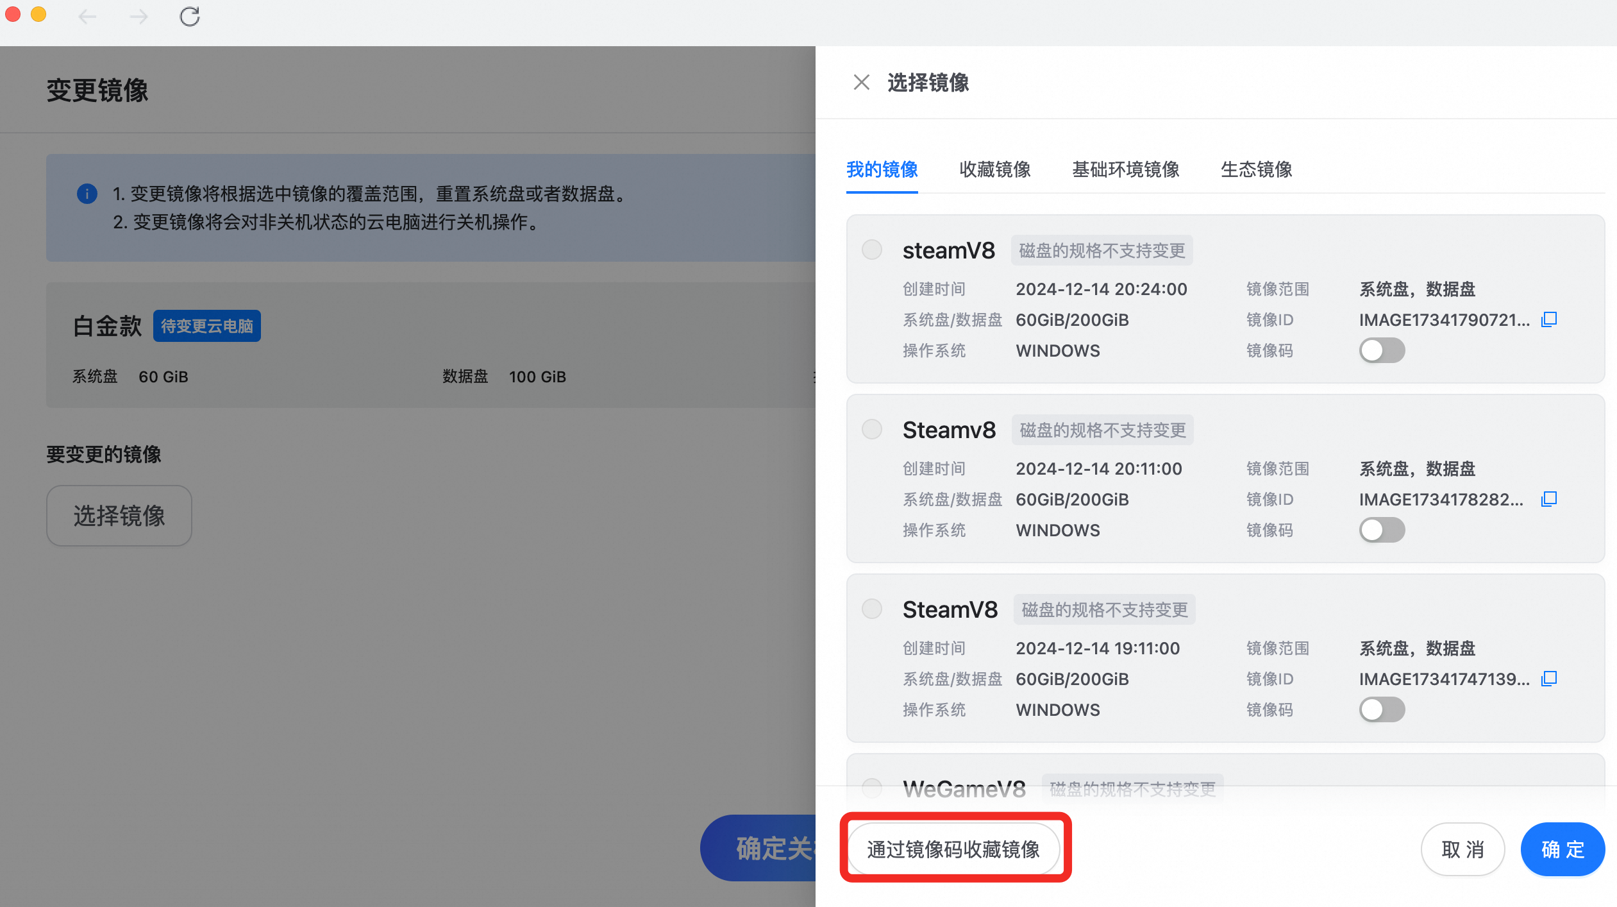Turn on 镜像码 switch for SteamV8
Screen dimensions: 1617x907
[x=1382, y=709]
